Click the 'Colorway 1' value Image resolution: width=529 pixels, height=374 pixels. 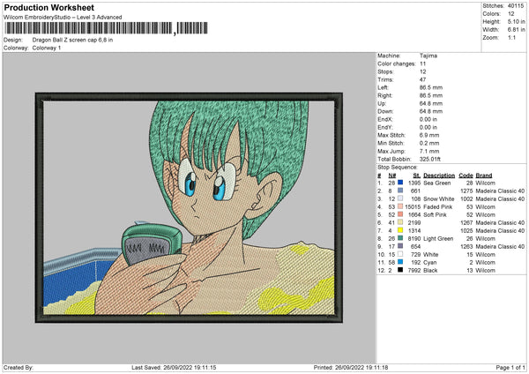coord(47,48)
